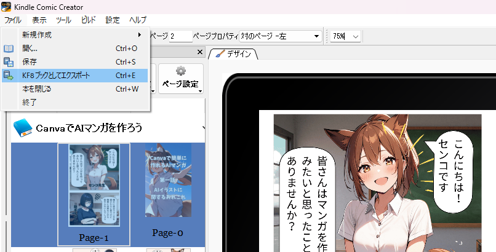
Task: Click the blue book icon beside title
Action: [23, 127]
